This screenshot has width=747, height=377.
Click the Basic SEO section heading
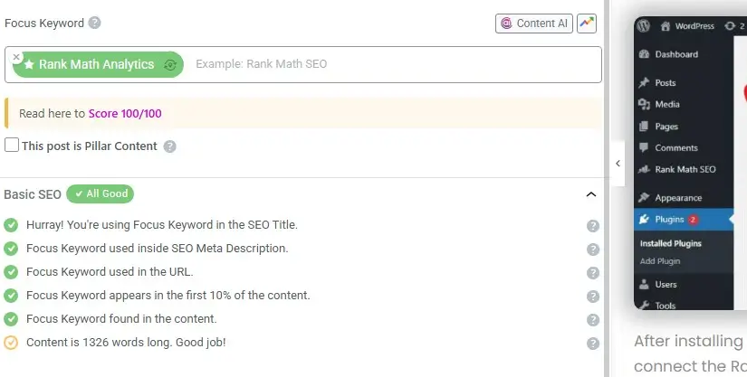pos(33,194)
